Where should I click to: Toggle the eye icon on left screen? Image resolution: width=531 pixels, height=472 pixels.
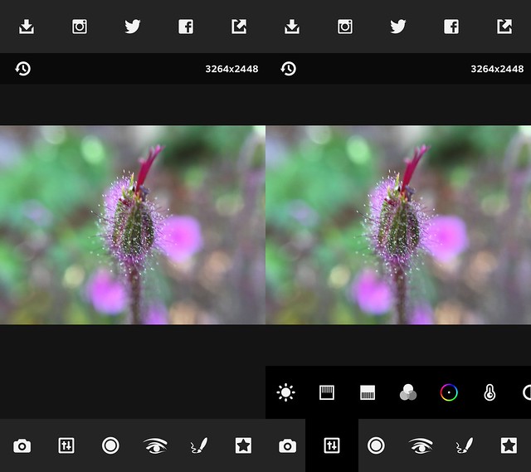(155, 445)
